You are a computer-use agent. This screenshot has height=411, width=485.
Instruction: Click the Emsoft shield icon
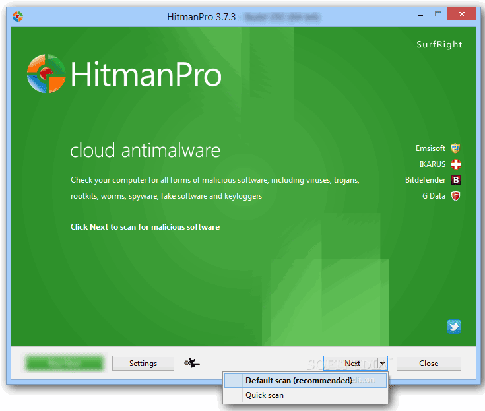(455, 148)
